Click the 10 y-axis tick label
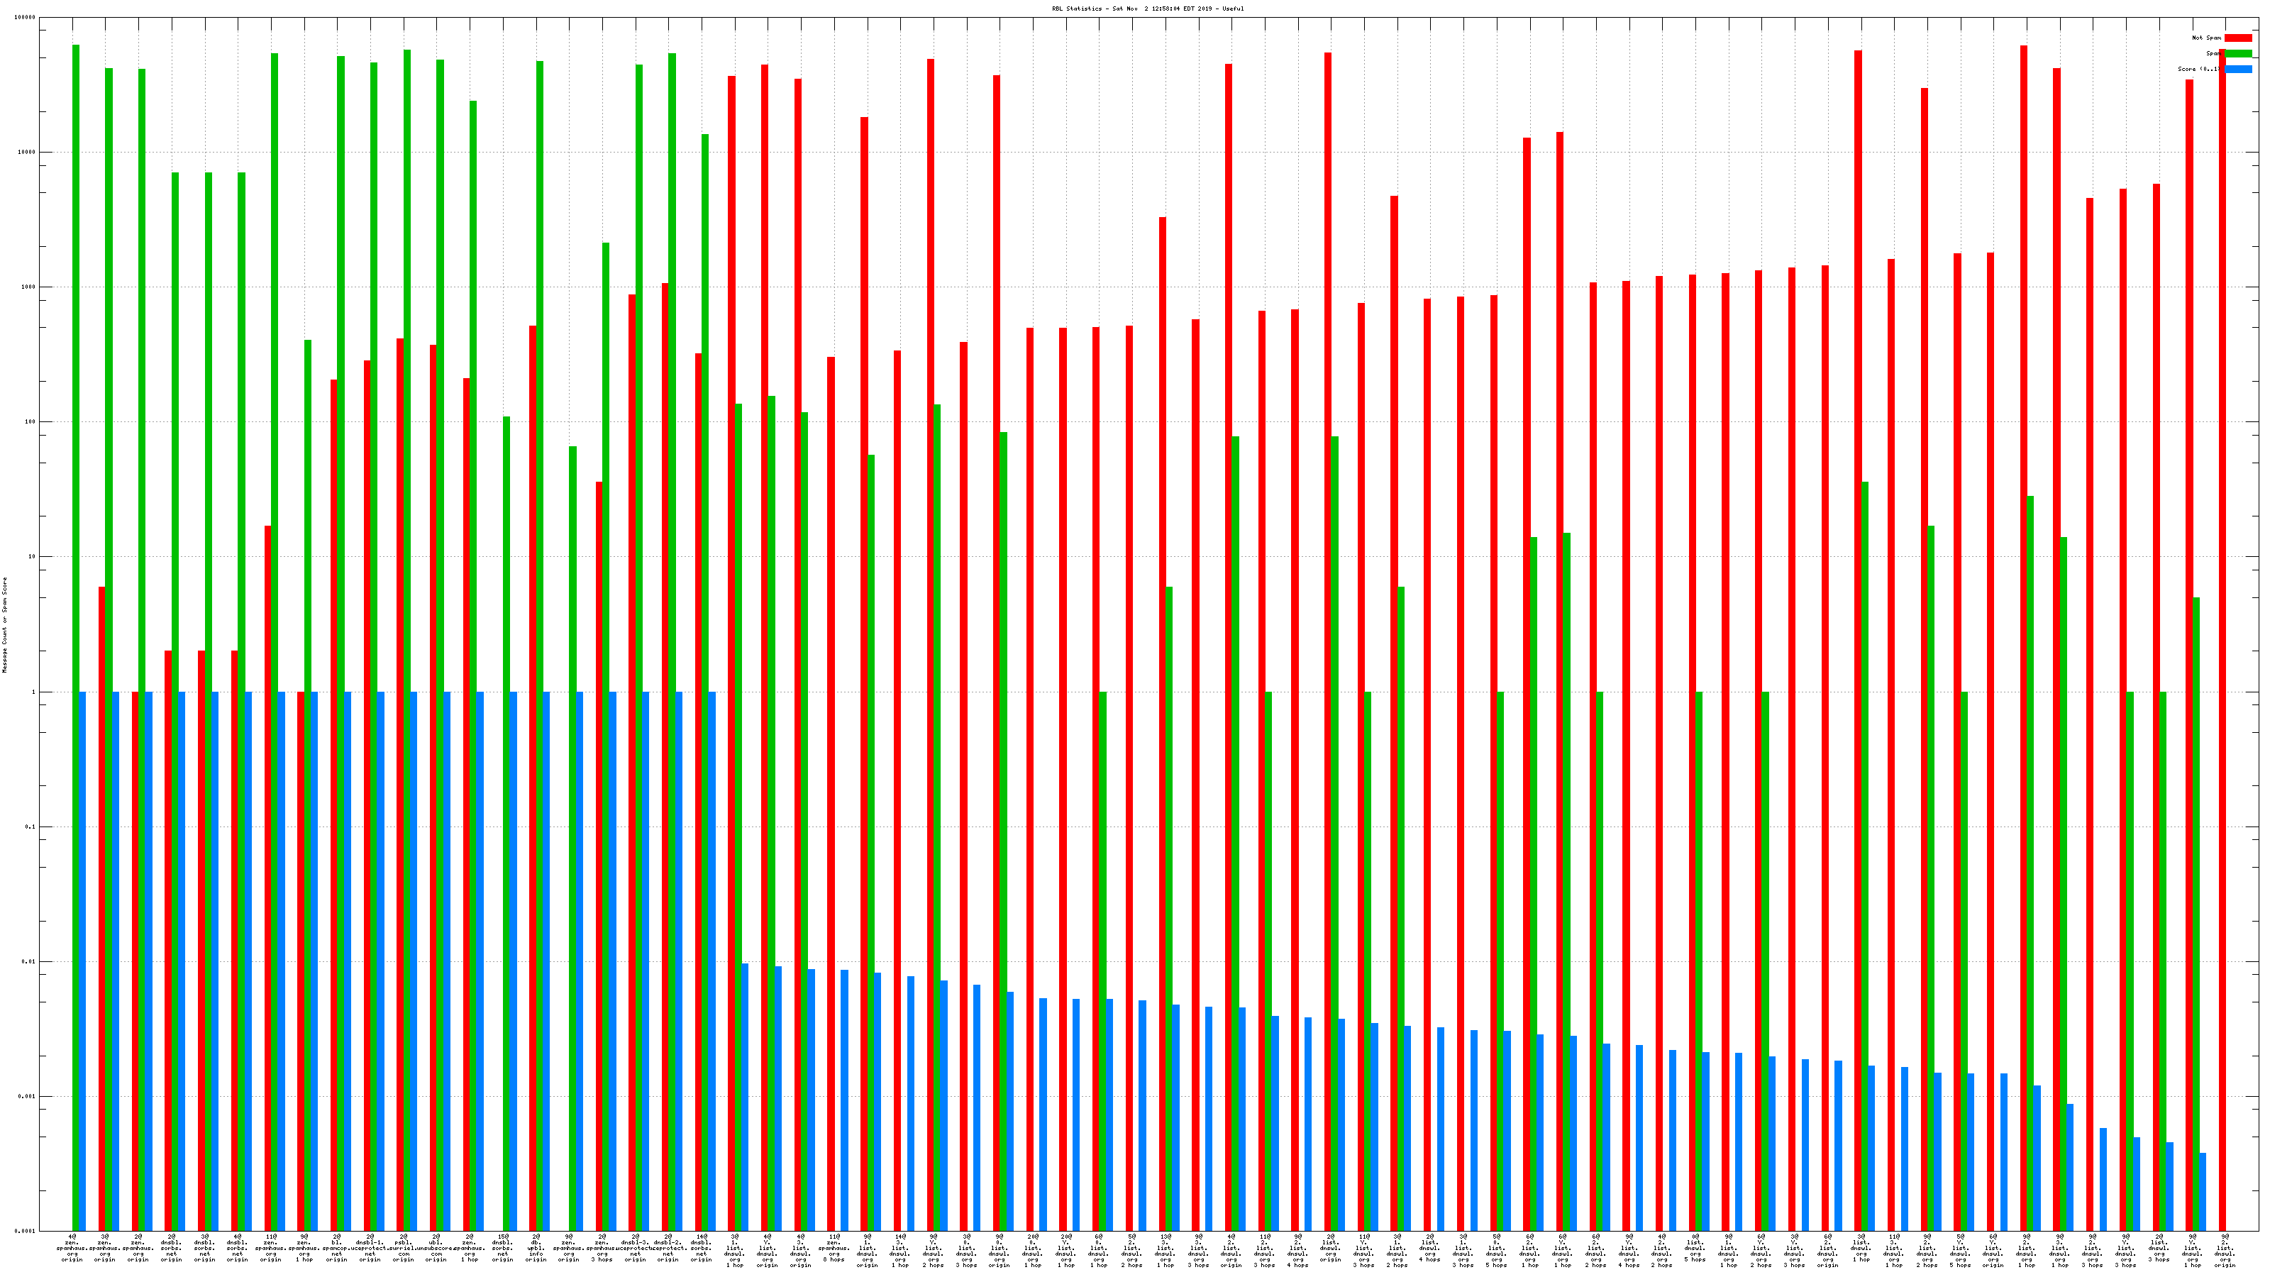The width and height of the screenshot is (2270, 1277). pos(32,557)
